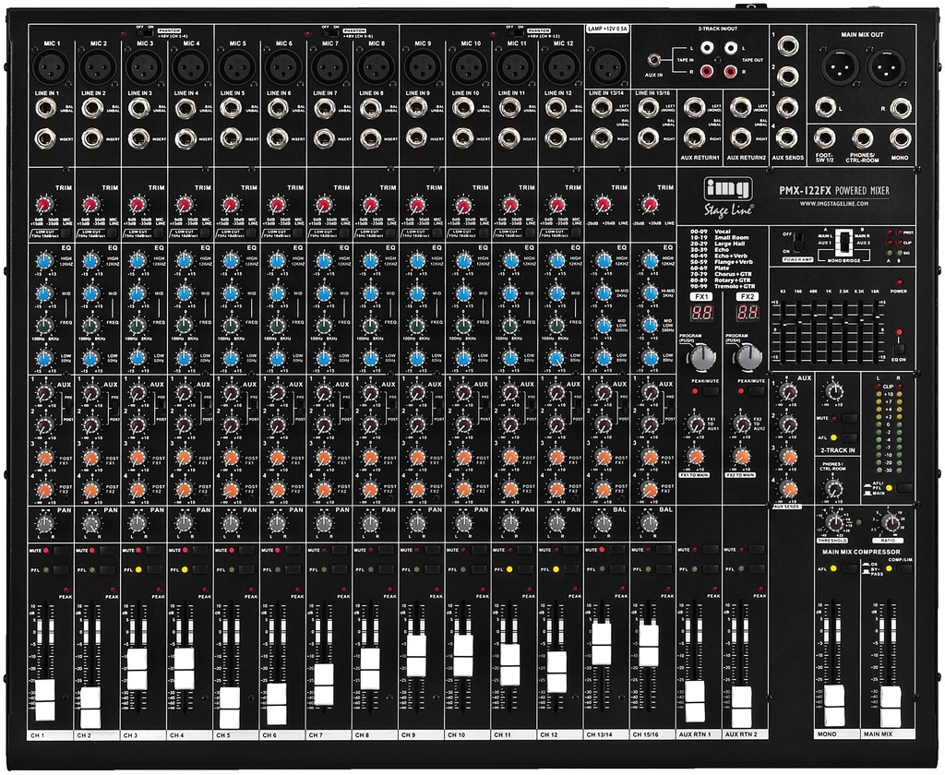Image resolution: width=945 pixels, height=775 pixels.
Task: Click AUX SENDS output jack 4
Action: click(788, 139)
